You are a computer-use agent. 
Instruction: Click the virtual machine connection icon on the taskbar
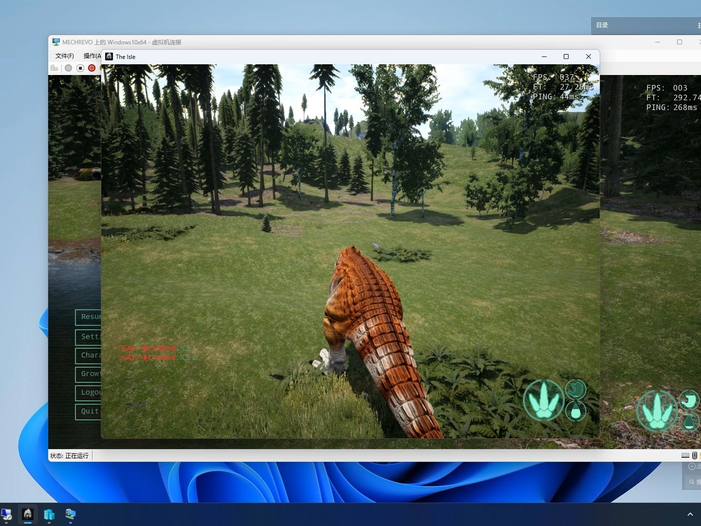(x=71, y=514)
